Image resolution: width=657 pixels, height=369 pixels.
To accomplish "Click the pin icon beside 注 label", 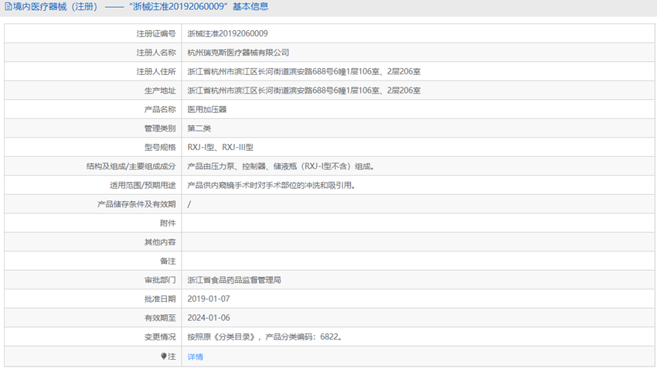I will tap(163, 356).
